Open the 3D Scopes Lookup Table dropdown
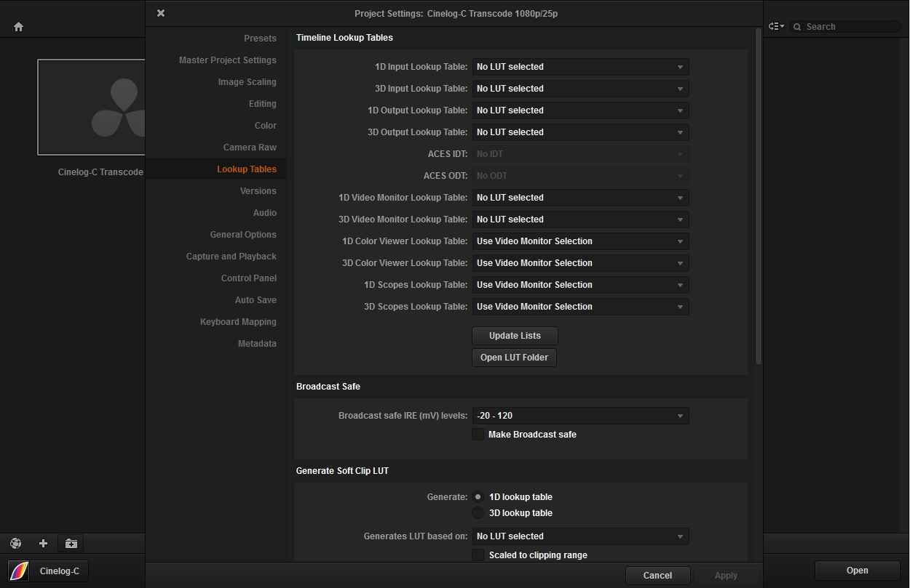The image size is (910, 588). [580, 307]
